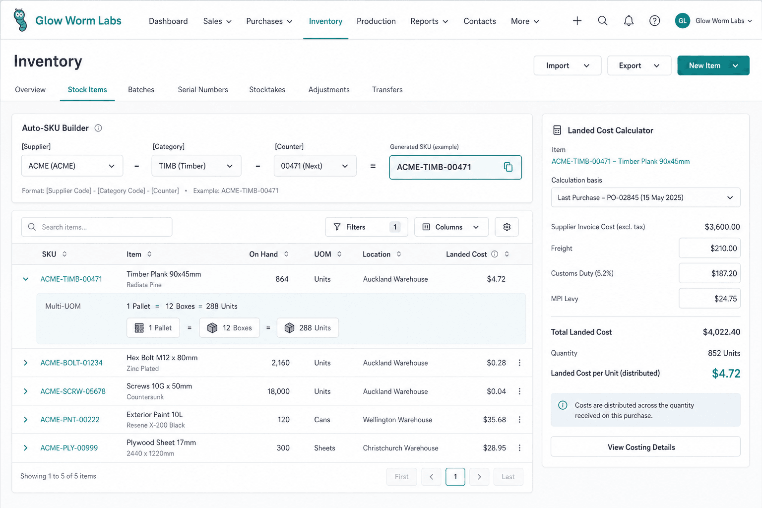
Task: Open ACME-TIMB-00471 Timber Plank link in calculator
Action: point(621,161)
